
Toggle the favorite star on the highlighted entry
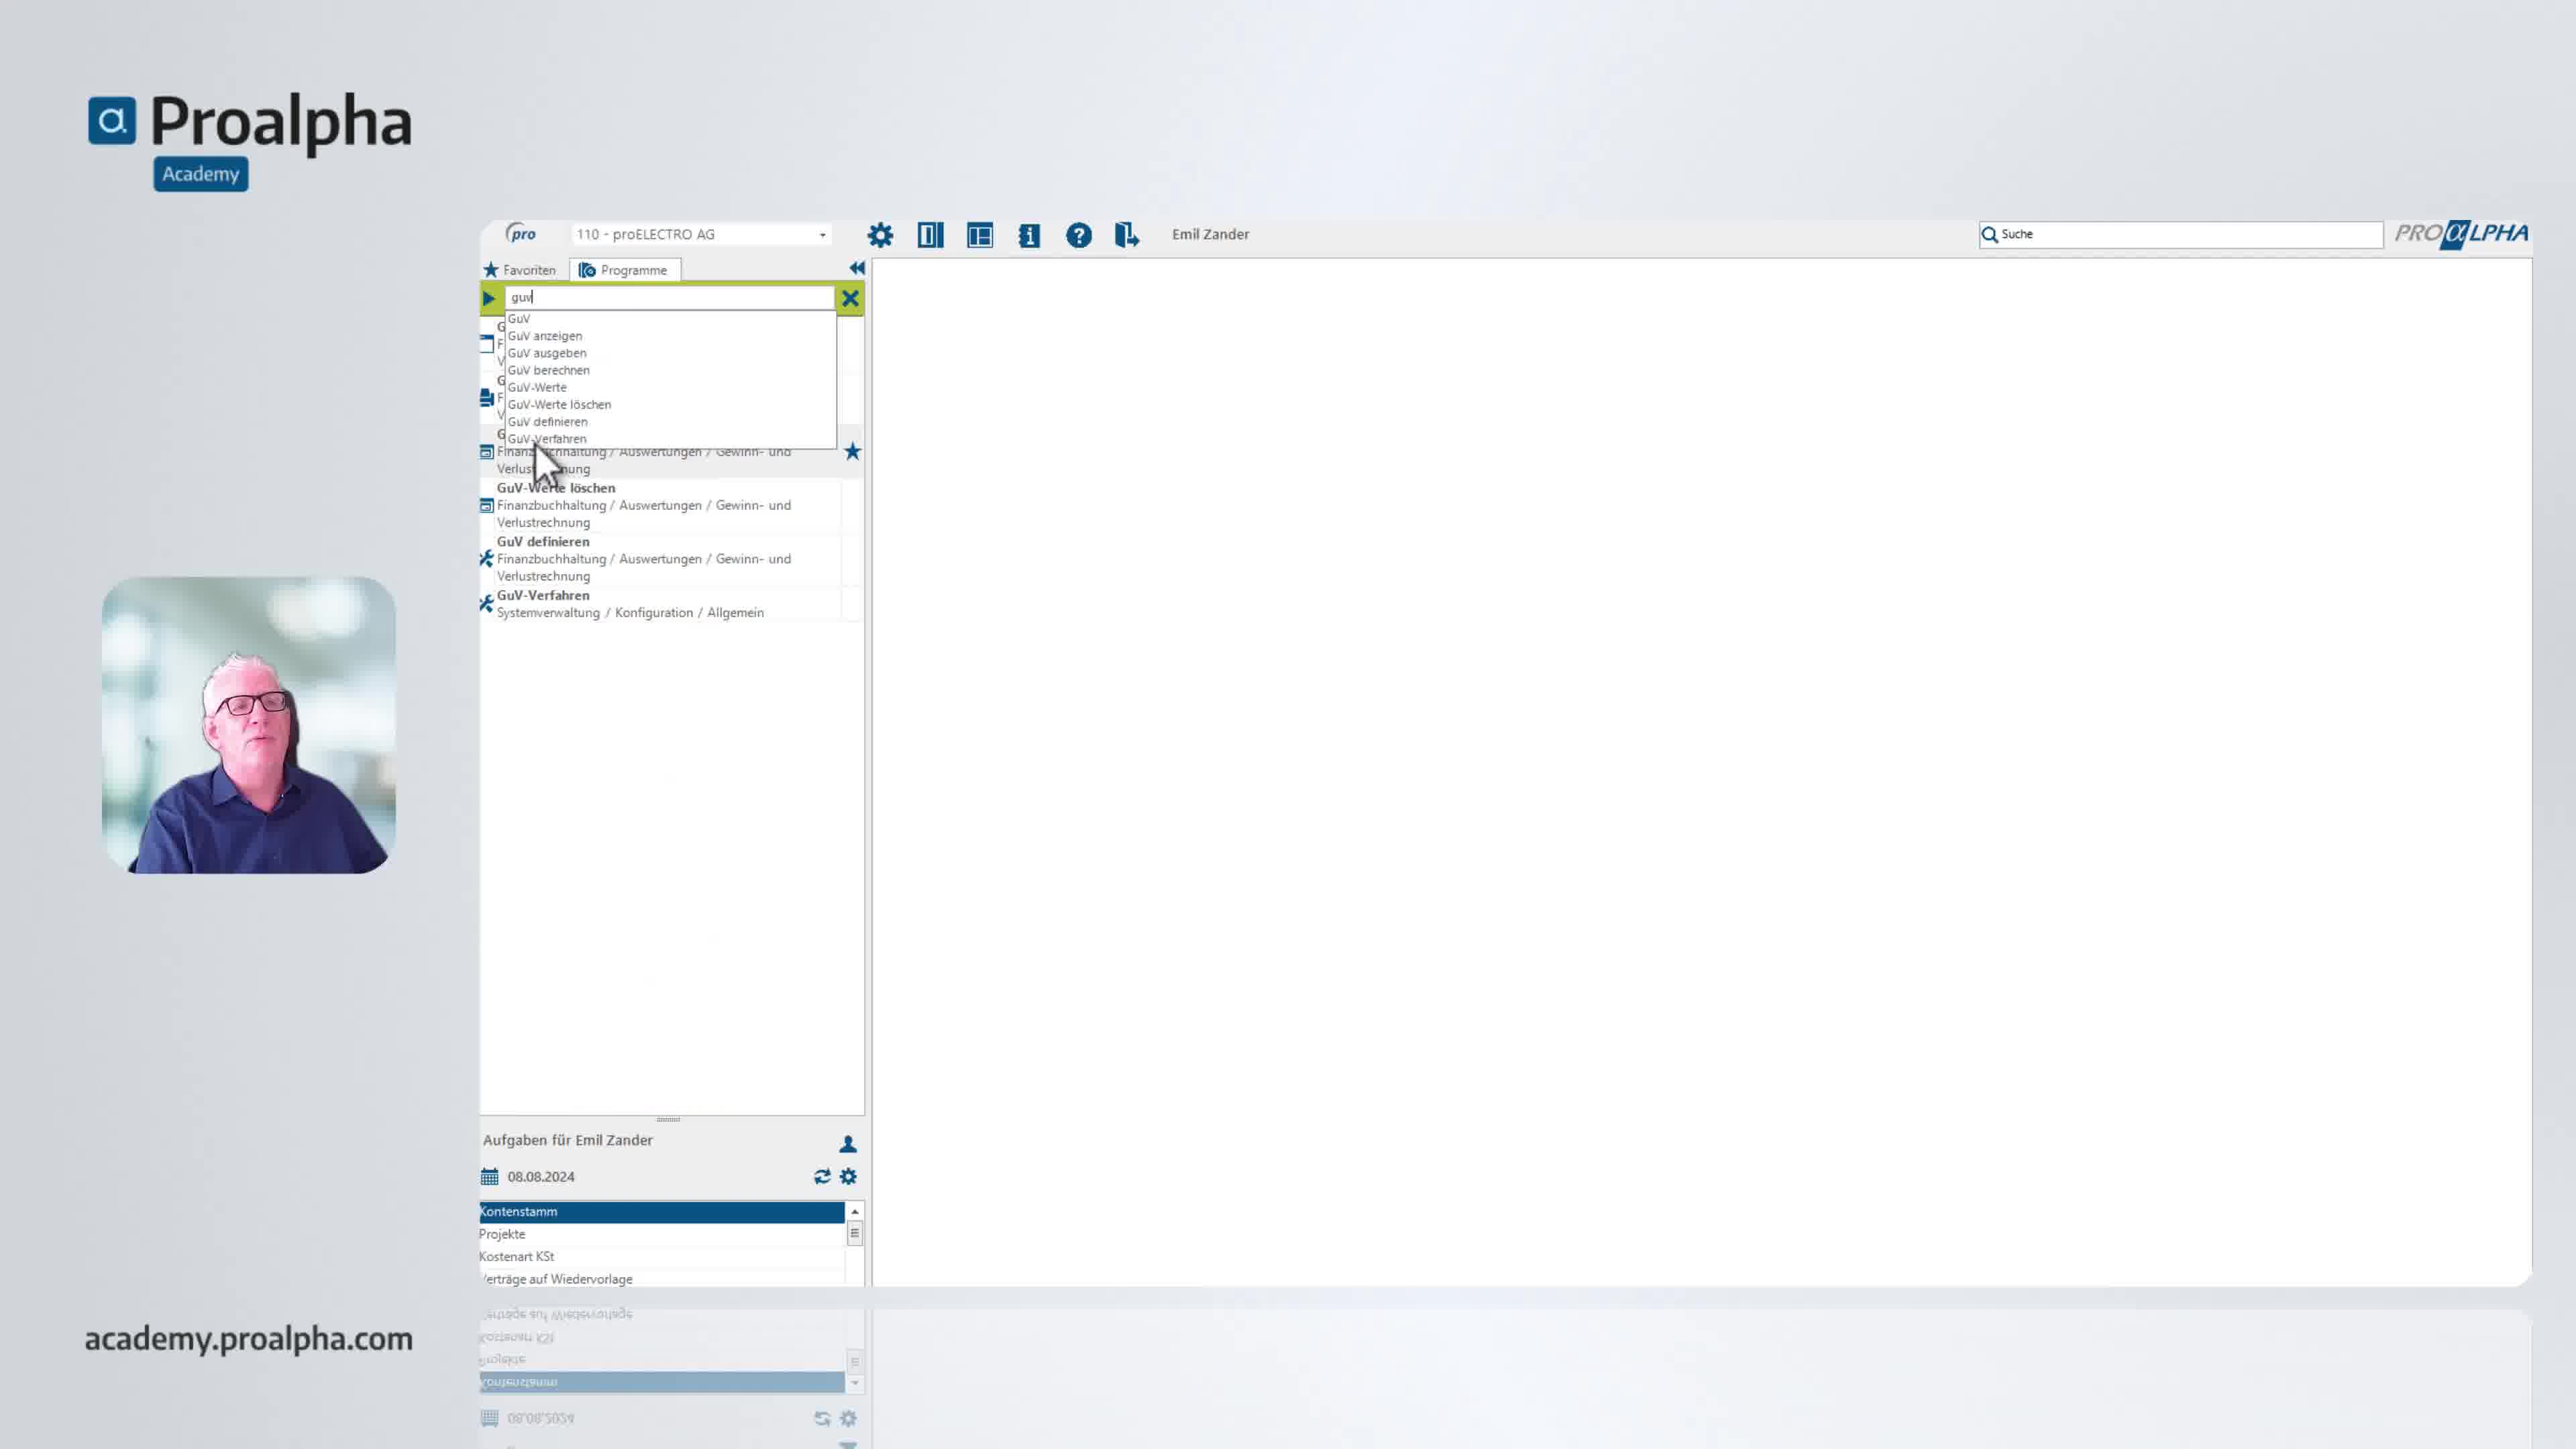click(x=852, y=452)
